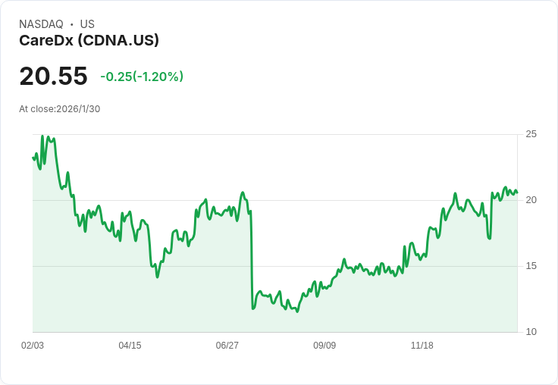The width and height of the screenshot is (558, 385).
Task: Click the At close:2026/1/30 timestamp
Action: [59, 108]
